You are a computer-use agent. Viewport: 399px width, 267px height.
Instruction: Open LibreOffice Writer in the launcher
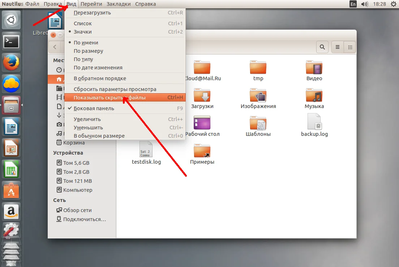point(11,126)
